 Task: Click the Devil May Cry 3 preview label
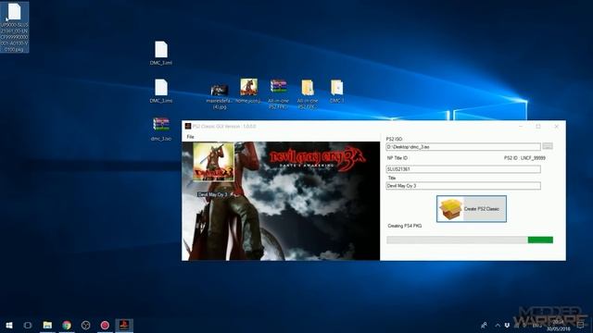213,194
